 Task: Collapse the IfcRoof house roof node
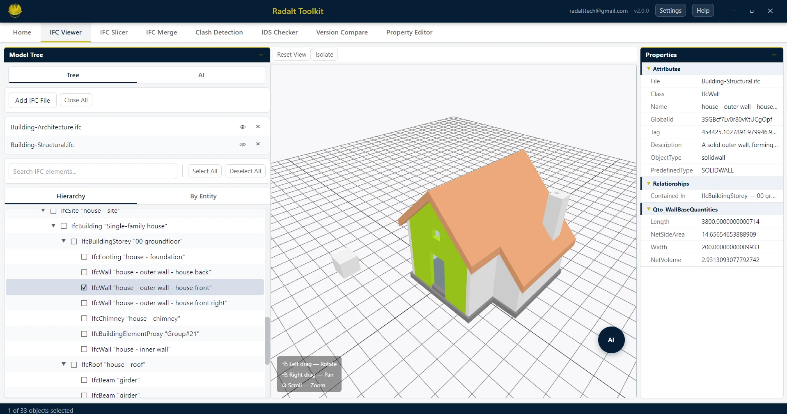tap(64, 364)
